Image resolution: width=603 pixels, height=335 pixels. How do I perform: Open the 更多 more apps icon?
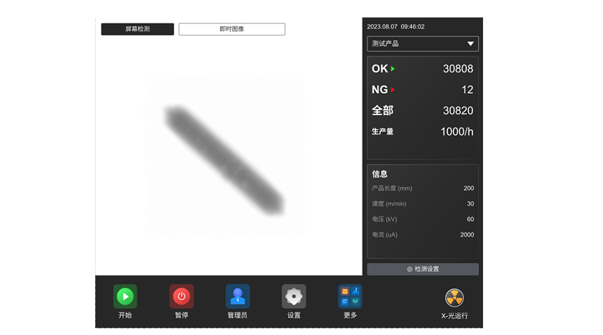click(x=350, y=296)
